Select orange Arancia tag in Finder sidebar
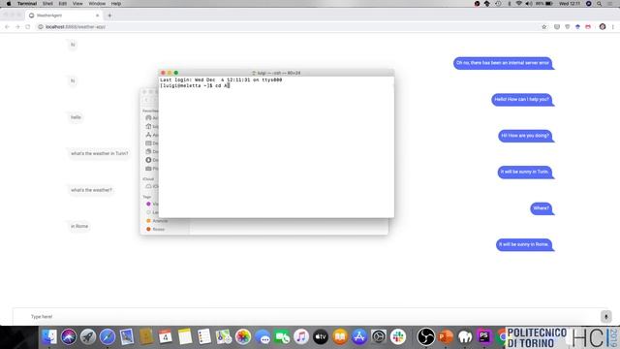This screenshot has width=620, height=349. click(157, 221)
